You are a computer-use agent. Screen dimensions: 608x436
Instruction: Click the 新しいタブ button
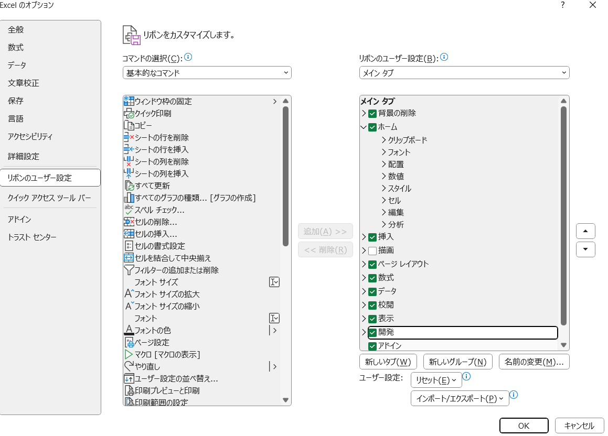tap(388, 362)
